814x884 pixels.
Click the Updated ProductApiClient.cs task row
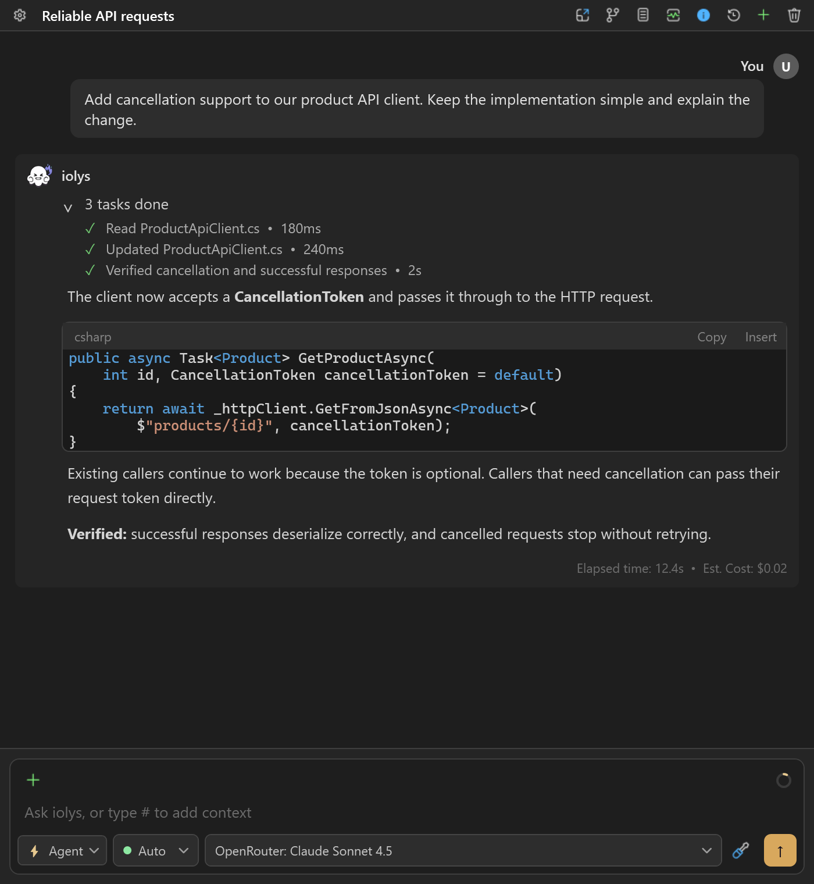(215, 249)
